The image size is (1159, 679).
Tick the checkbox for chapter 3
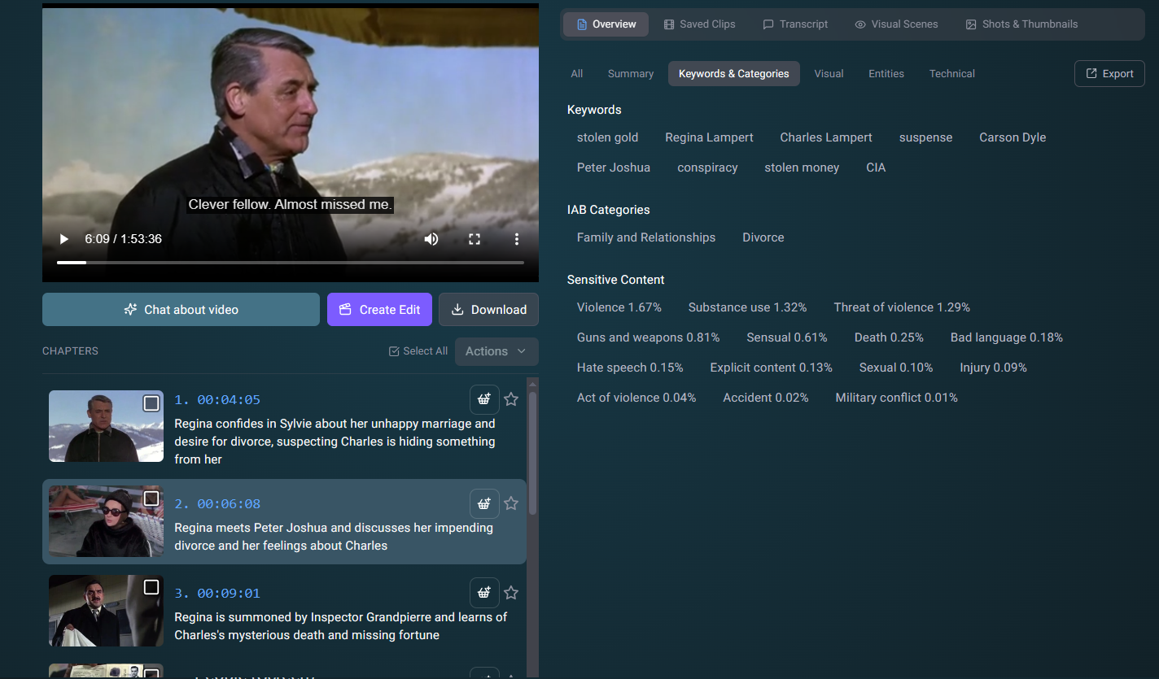coord(151,587)
